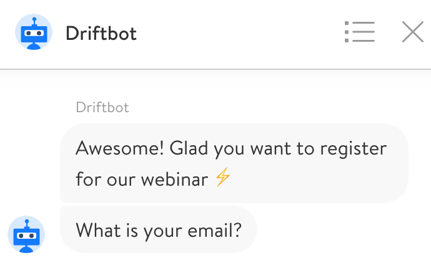Click the "What is your email?" message

[x=158, y=230]
